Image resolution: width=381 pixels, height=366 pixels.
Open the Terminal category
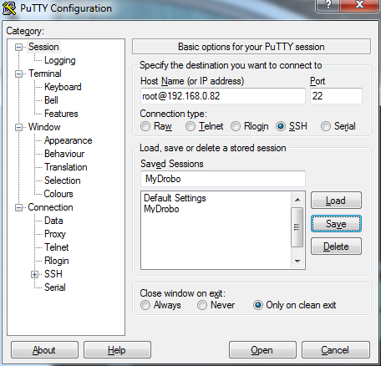pyautogui.click(x=45, y=74)
